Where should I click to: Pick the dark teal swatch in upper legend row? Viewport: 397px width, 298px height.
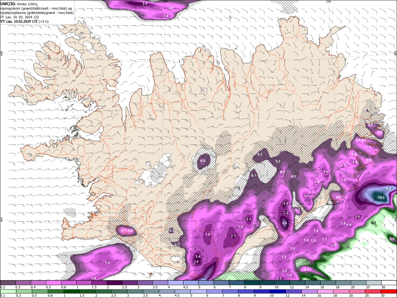pyautogui.click(x=252, y=283)
